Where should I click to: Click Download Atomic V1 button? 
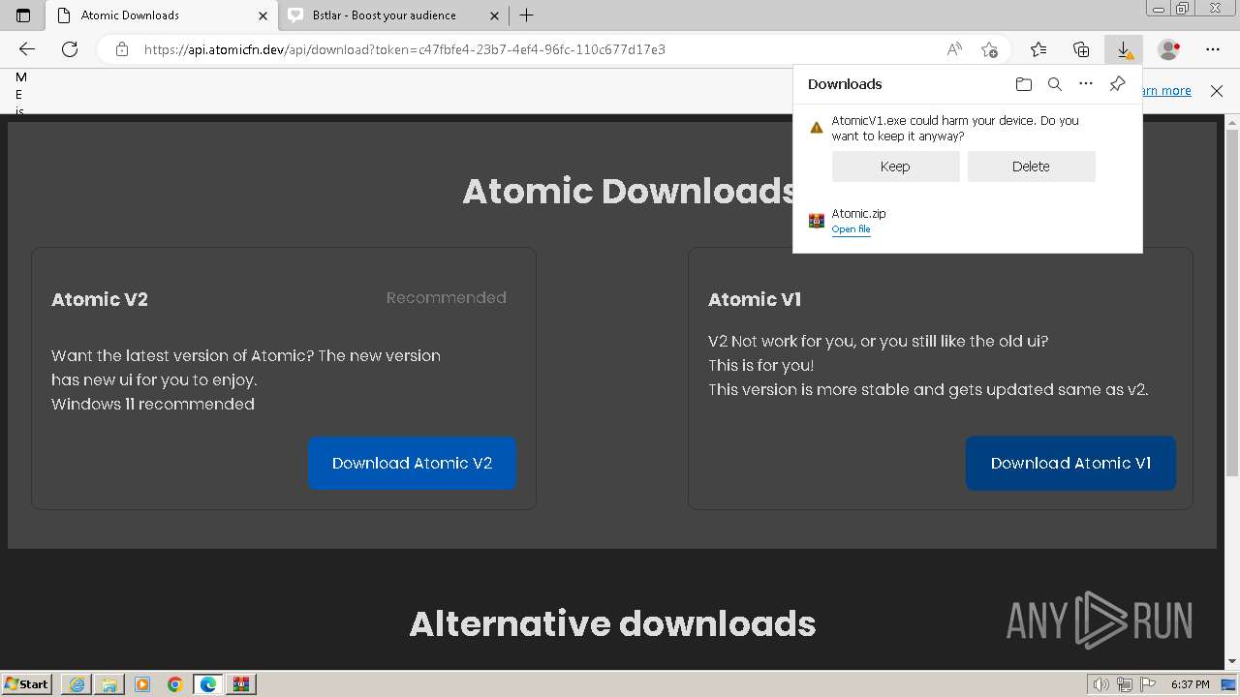(1070, 463)
